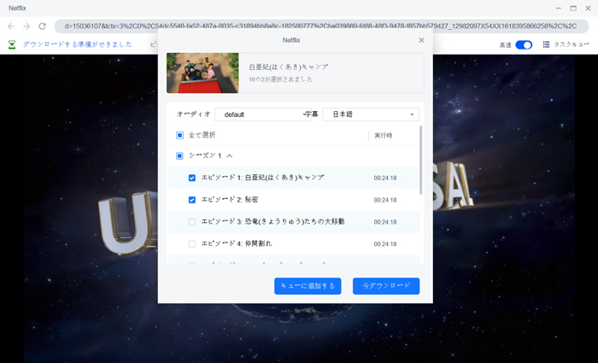Go forward with the forward arrow
The image size is (598, 363).
pos(26,26)
